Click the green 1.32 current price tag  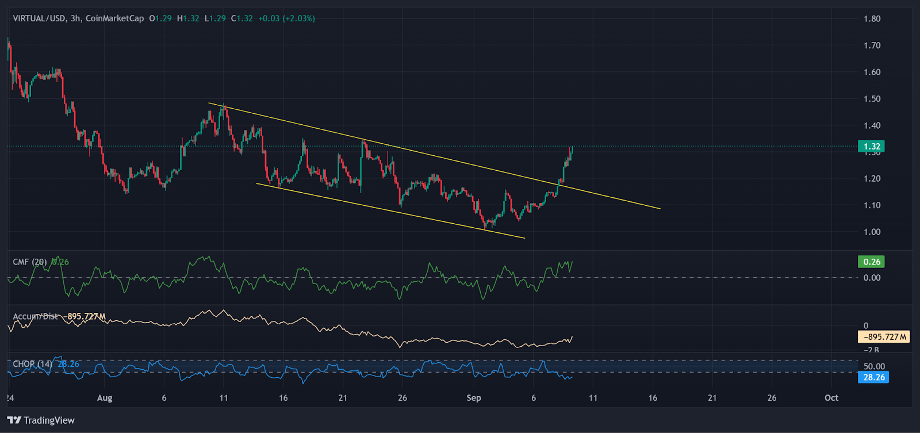871,146
